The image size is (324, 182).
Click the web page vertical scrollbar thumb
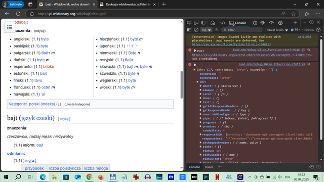(x=182, y=84)
